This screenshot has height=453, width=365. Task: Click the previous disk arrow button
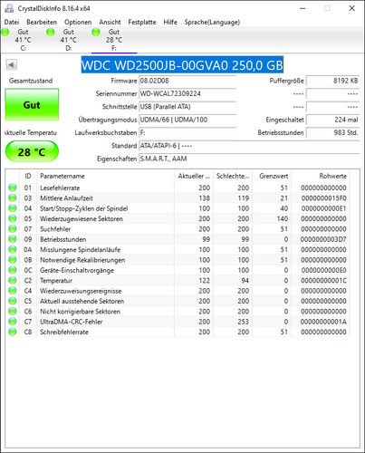coord(12,64)
